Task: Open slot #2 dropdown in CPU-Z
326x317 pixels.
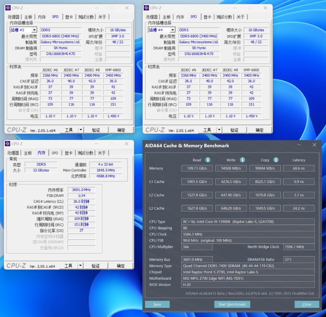Action: pyautogui.click(x=34, y=30)
